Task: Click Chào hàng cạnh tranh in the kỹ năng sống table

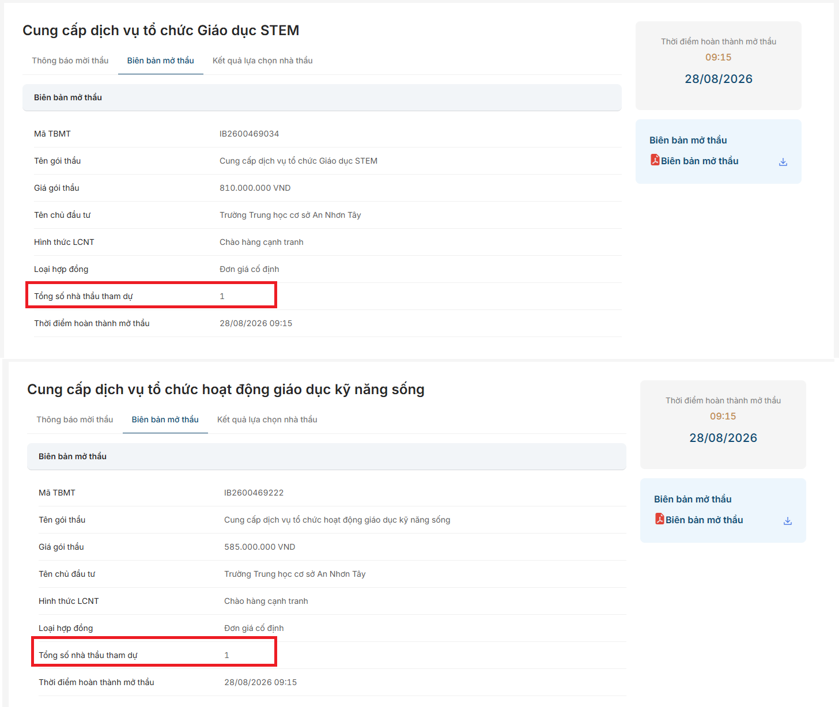Action: (266, 601)
